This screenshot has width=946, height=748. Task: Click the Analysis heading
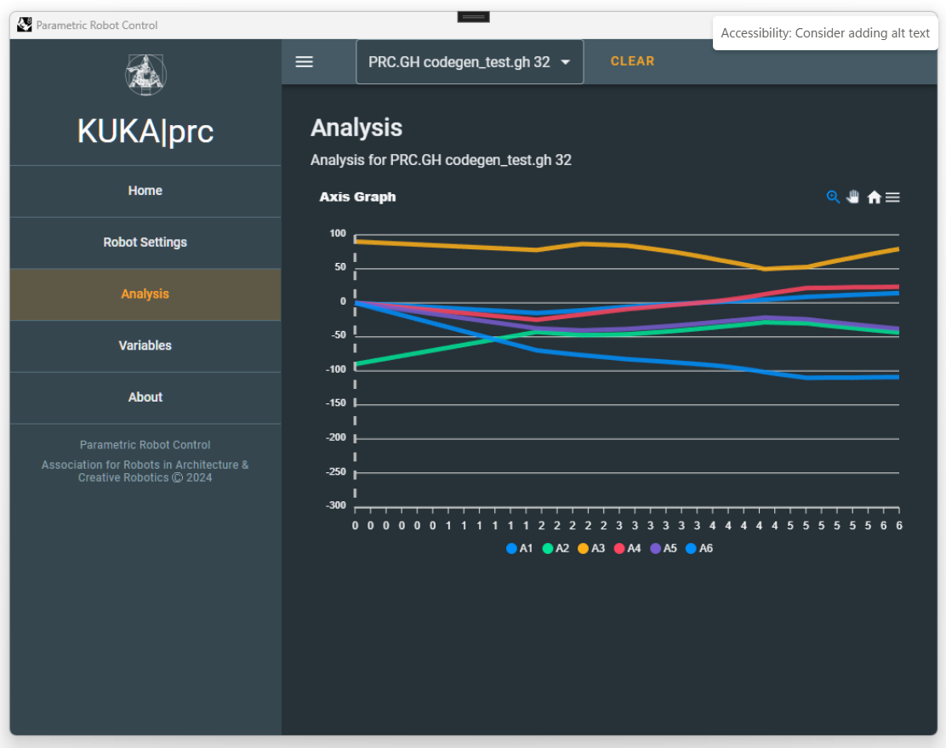pos(356,128)
